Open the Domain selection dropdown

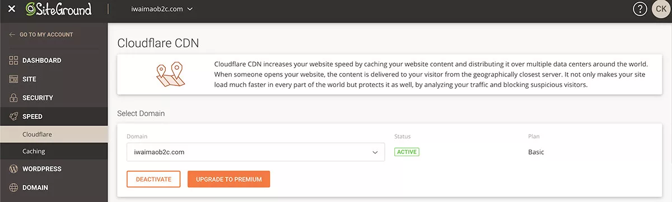(x=255, y=152)
